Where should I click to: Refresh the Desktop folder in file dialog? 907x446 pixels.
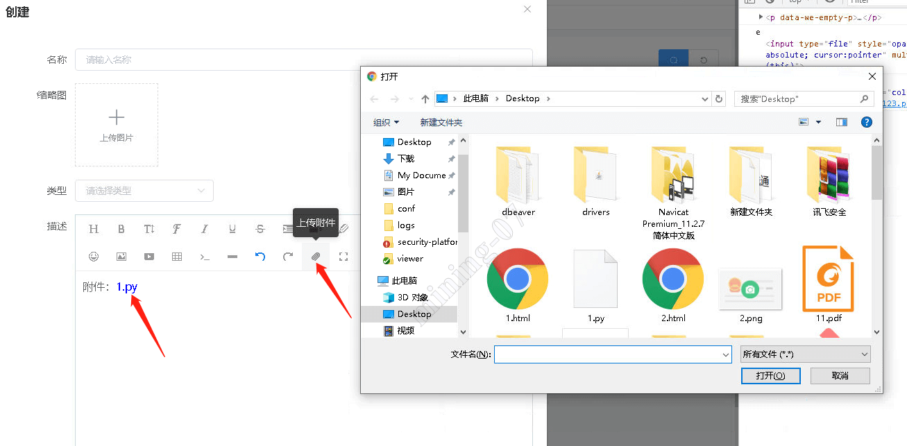[x=720, y=98]
